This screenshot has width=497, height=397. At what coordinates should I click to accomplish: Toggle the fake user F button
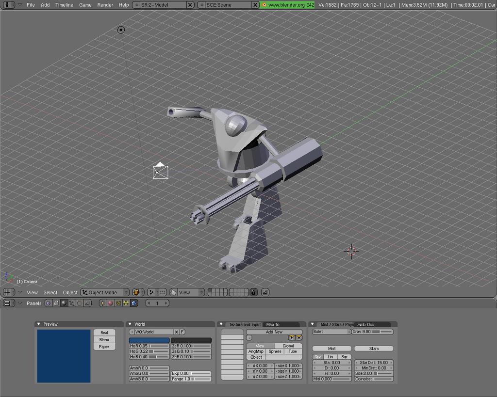click(182, 332)
